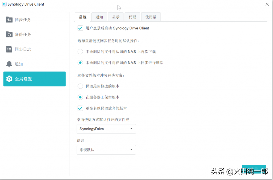This screenshot has width=273, height=180.
Task: Switch to the 使用量 tab
Action: pyautogui.click(x=151, y=17)
